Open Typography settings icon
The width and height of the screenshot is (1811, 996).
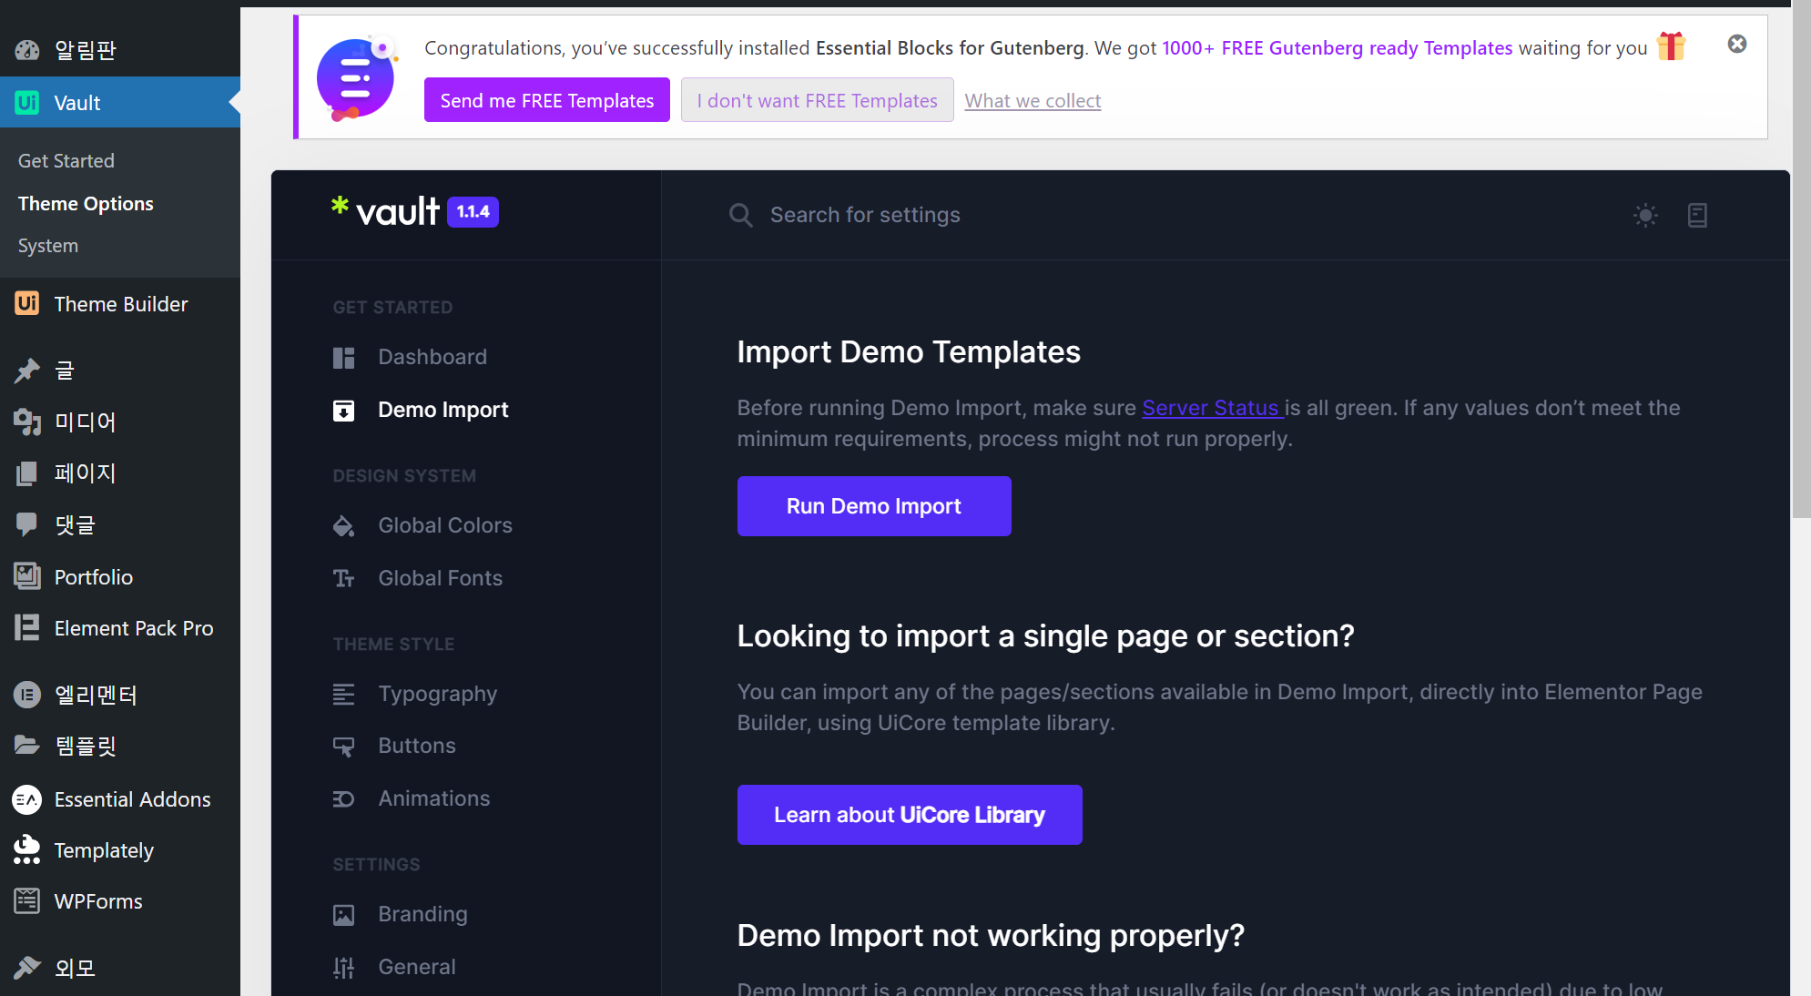tap(343, 695)
